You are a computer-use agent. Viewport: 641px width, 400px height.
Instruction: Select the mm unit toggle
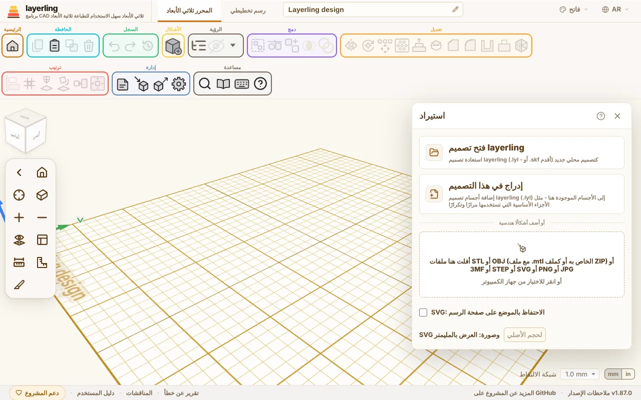[x=613, y=374]
